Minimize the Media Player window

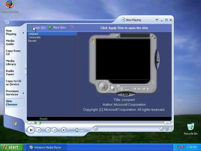pyautogui.click(x=162, y=20)
